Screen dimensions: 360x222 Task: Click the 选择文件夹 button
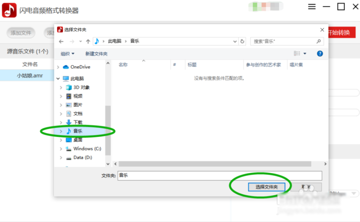click(x=266, y=187)
